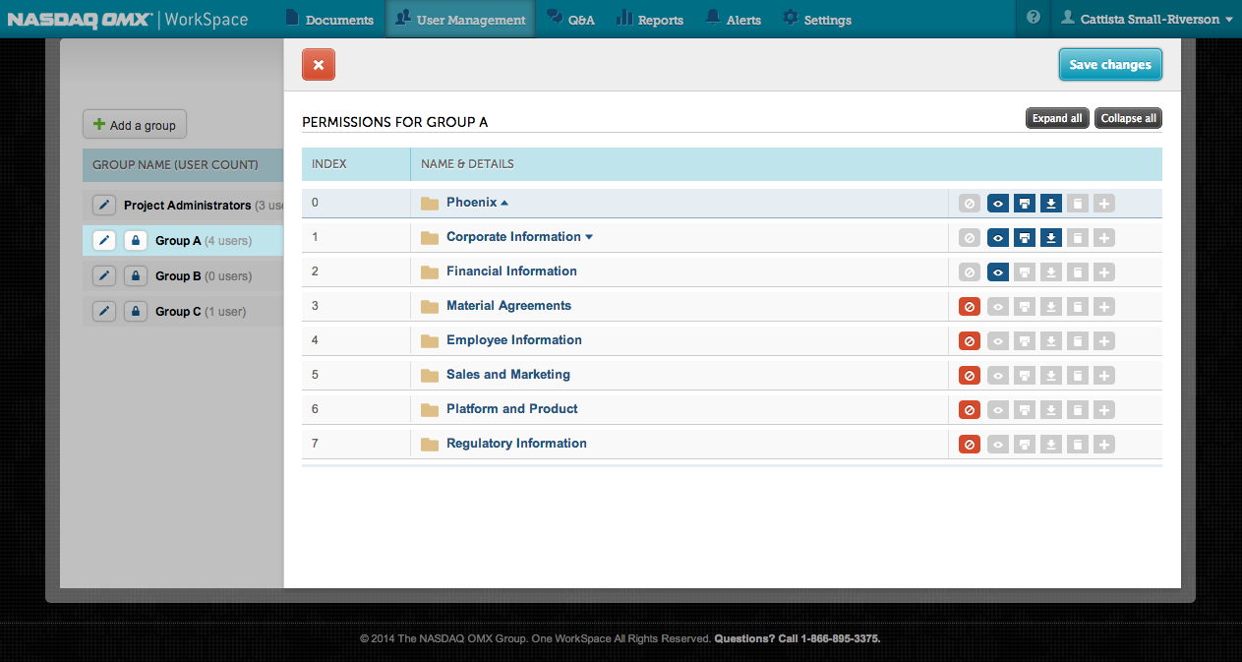Click the Expand all button
Image resolution: width=1242 pixels, height=662 pixels.
click(1057, 118)
